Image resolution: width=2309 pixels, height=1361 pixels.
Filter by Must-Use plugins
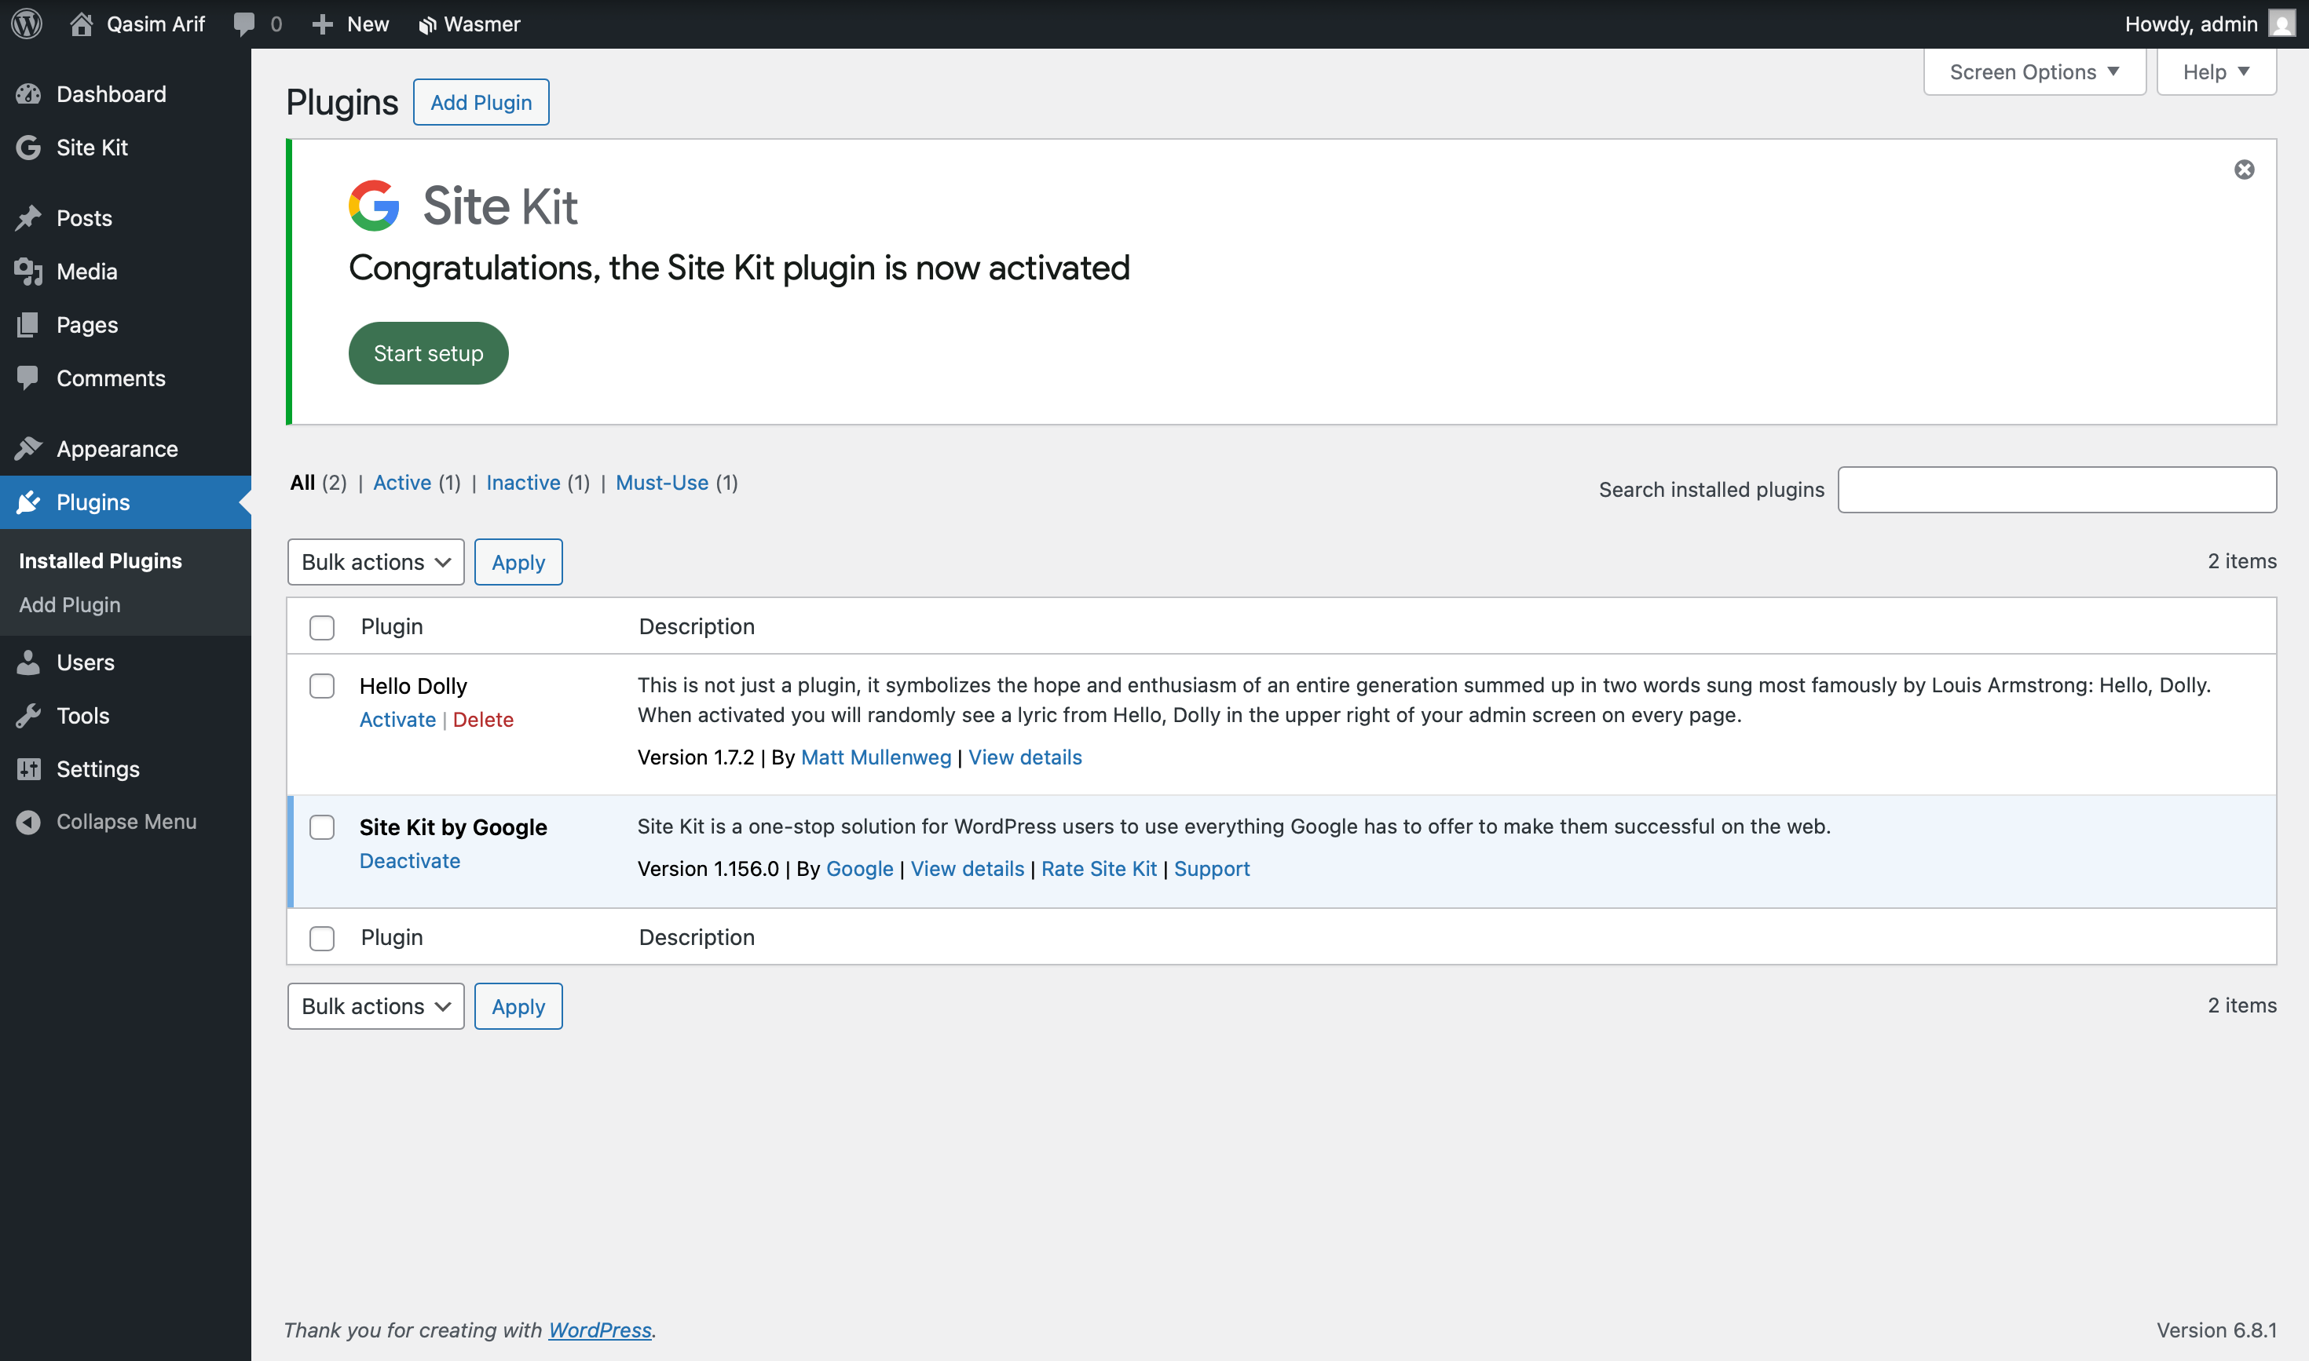(662, 483)
